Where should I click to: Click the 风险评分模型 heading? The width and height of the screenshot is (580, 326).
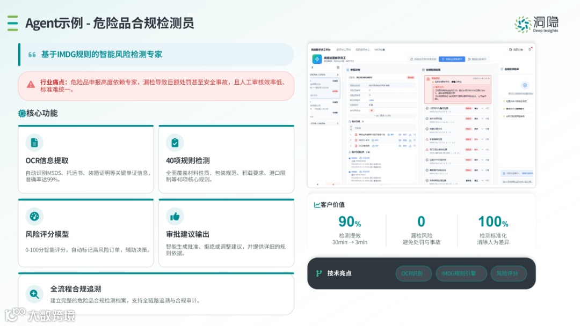pos(47,234)
